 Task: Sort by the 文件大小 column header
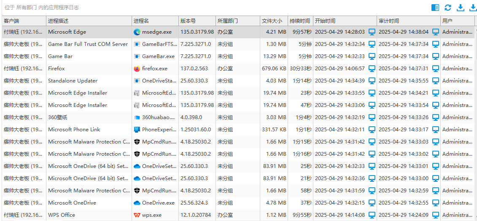pos(274,21)
